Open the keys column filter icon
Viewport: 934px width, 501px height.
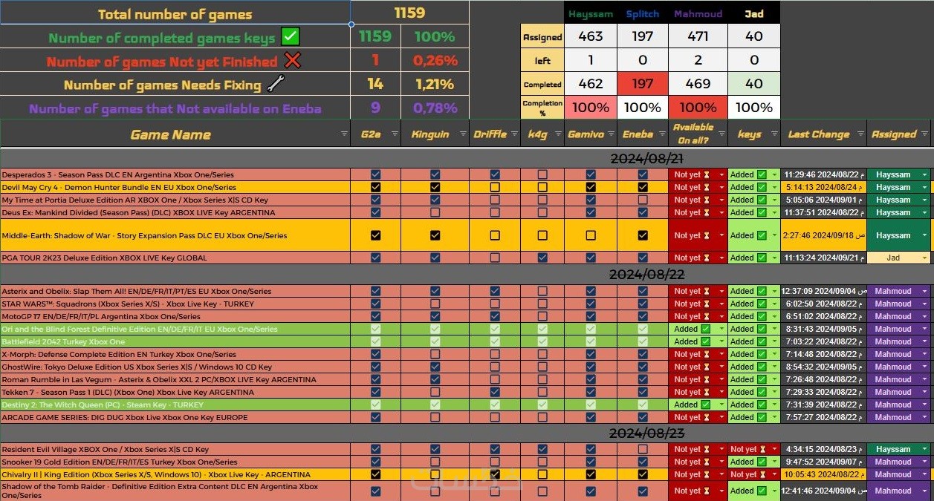coord(774,134)
